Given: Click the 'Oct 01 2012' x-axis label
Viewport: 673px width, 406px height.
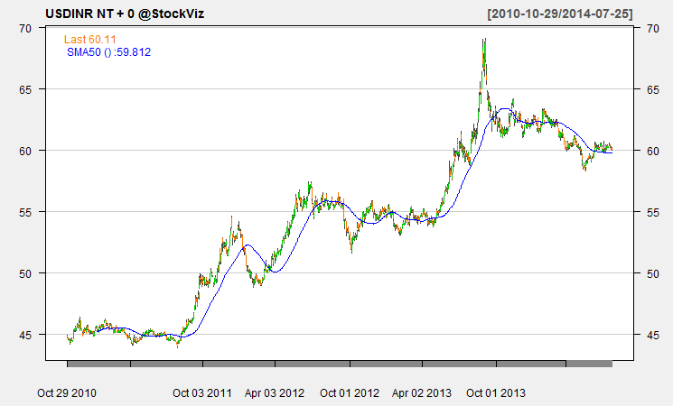Looking at the screenshot, I should 350,392.
